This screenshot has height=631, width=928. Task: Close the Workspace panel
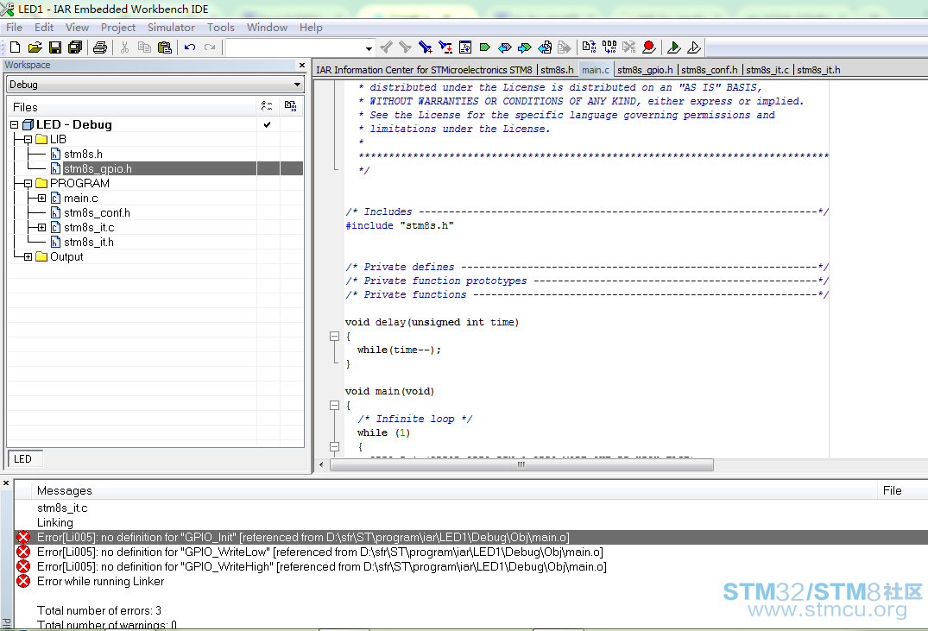tap(302, 65)
